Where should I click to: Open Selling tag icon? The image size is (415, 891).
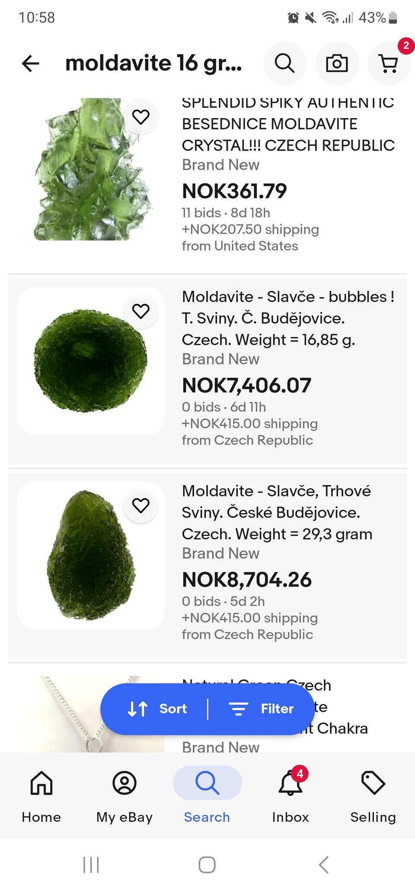pyautogui.click(x=373, y=796)
